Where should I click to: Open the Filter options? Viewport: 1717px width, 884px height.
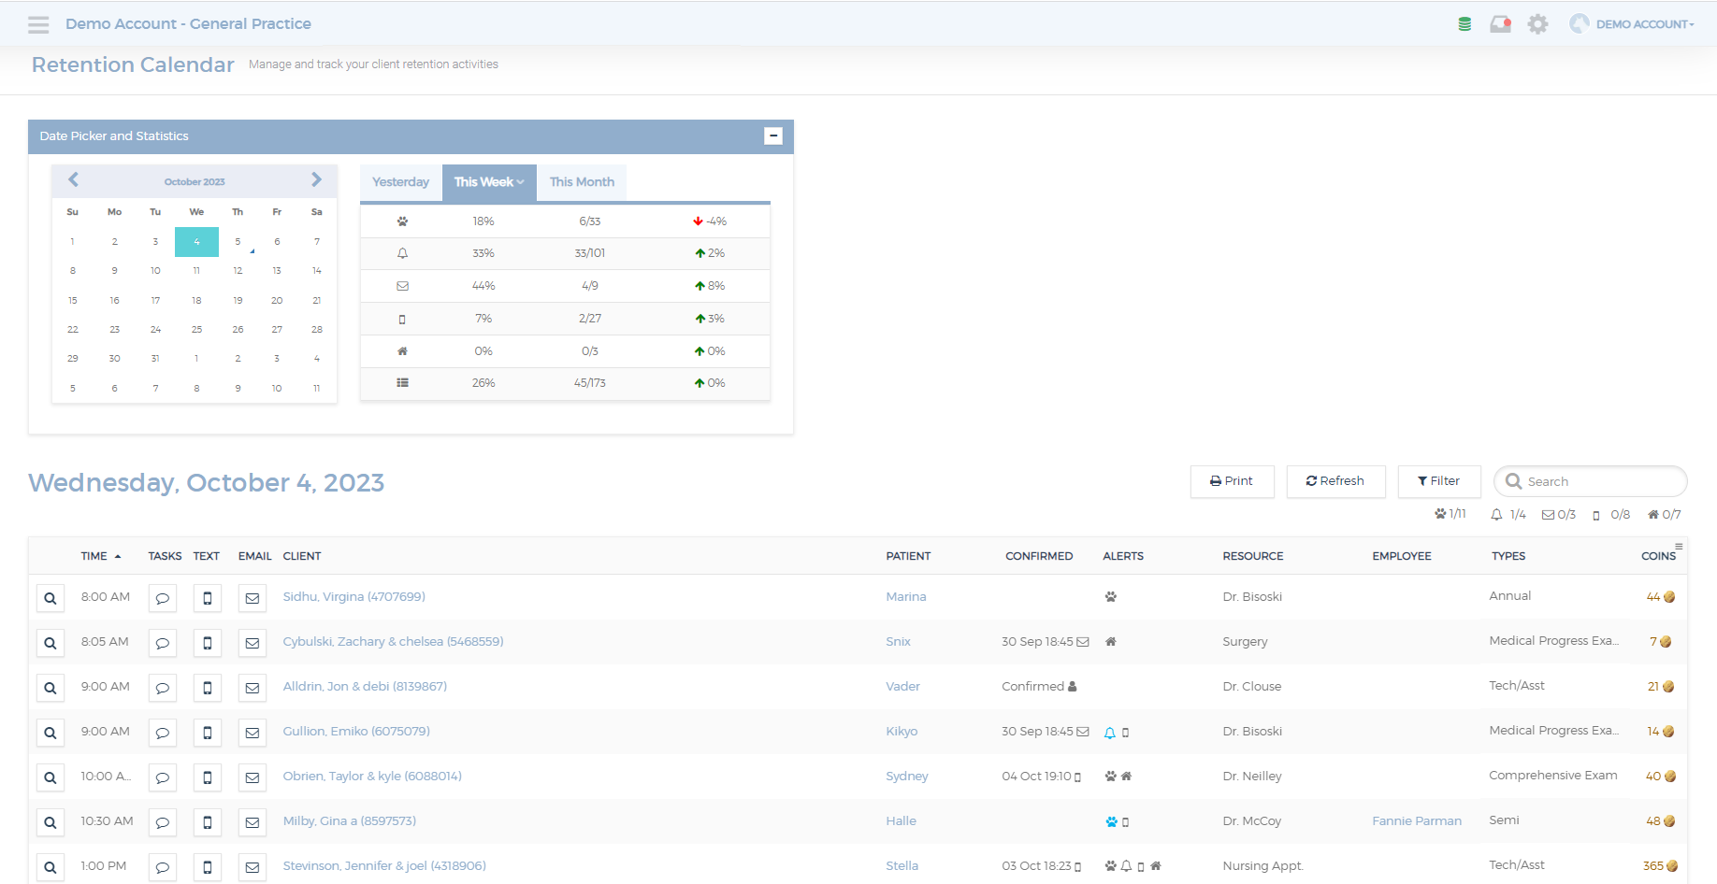[1439, 481]
